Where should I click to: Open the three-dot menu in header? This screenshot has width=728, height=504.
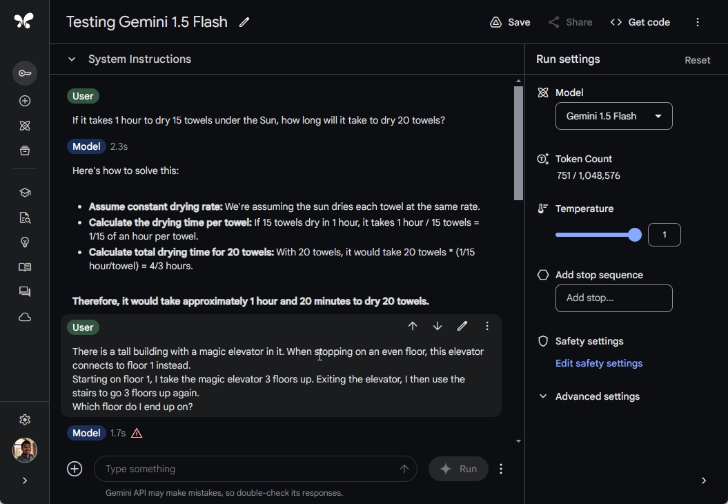click(698, 22)
